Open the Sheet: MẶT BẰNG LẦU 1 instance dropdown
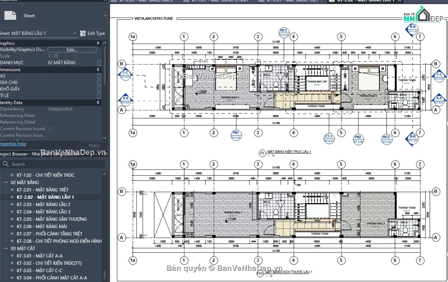Screen dimensions: 448x282 tap(75, 33)
